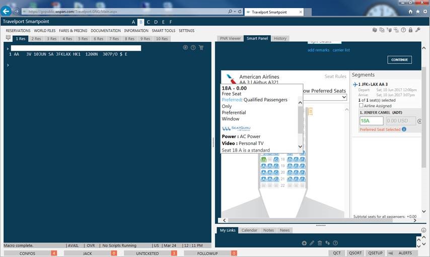Click the shopping cart icon in terminal window
The height and width of the screenshot is (257, 430).
click(x=201, y=47)
